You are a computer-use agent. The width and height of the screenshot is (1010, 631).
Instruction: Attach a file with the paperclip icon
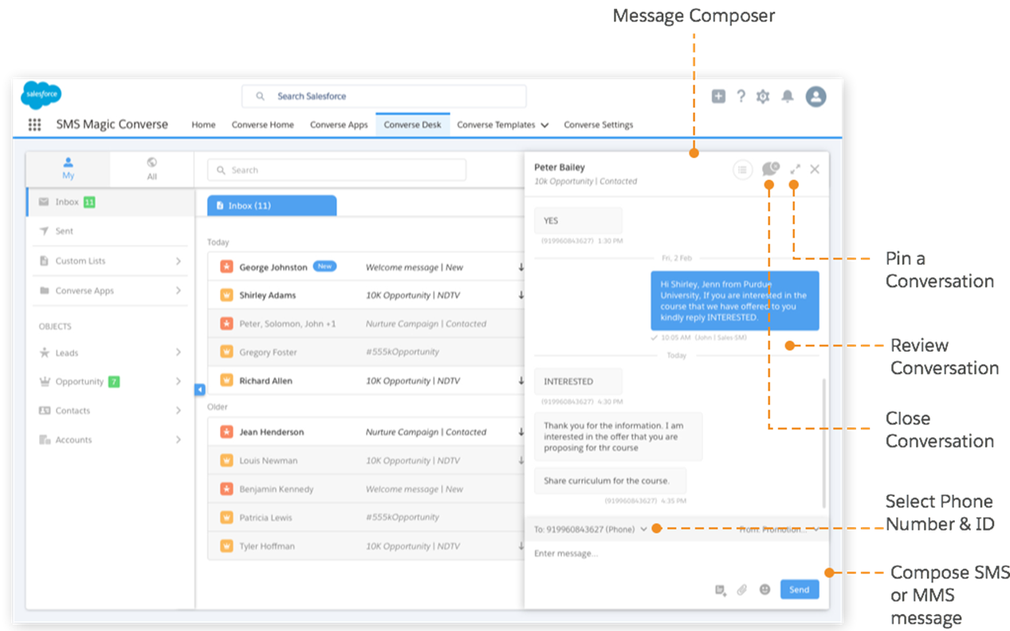pos(742,590)
